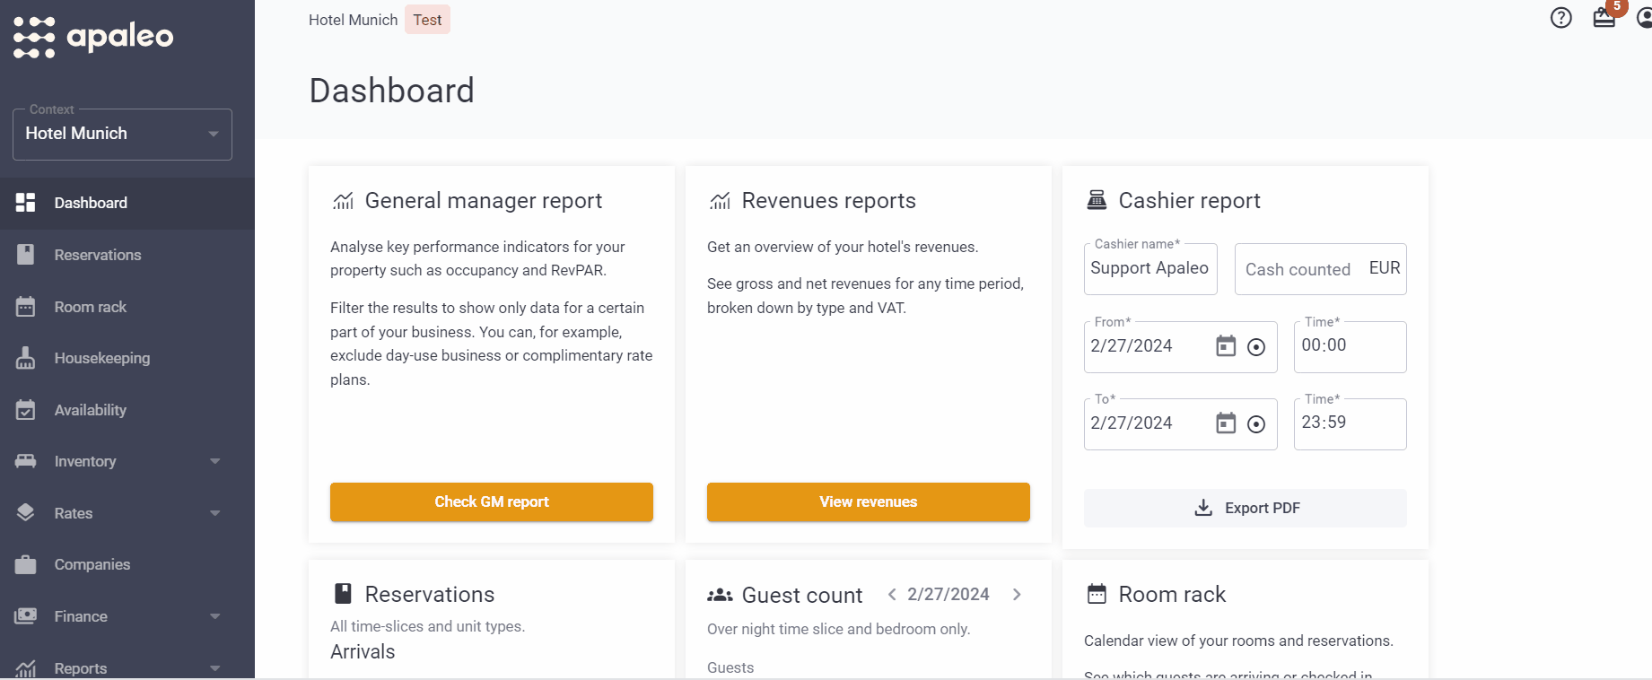Expand the Finance menu section
This screenshot has width=1652, height=680.
click(x=214, y=616)
